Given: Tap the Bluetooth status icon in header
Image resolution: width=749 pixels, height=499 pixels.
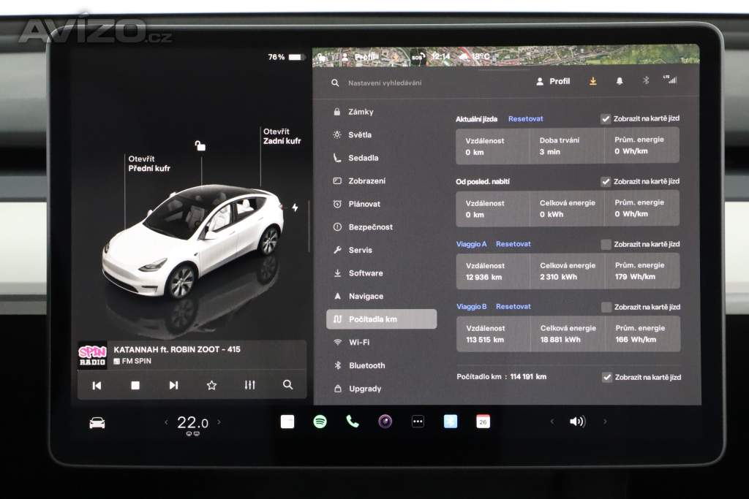Looking at the screenshot, I should pos(646,80).
